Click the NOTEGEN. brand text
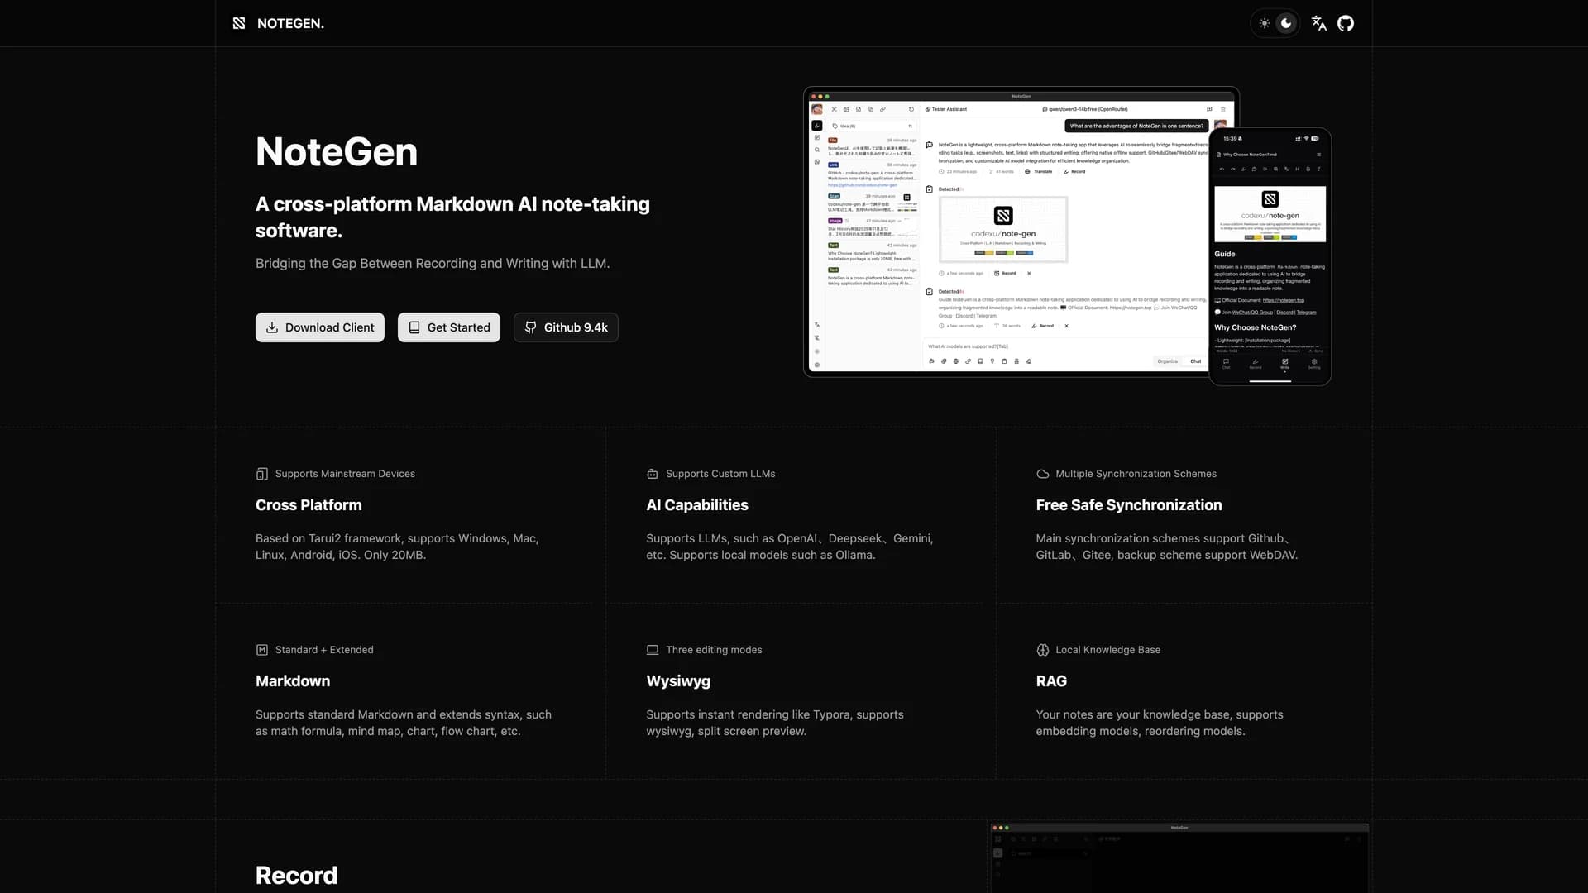This screenshot has width=1588, height=893. pyautogui.click(x=290, y=23)
